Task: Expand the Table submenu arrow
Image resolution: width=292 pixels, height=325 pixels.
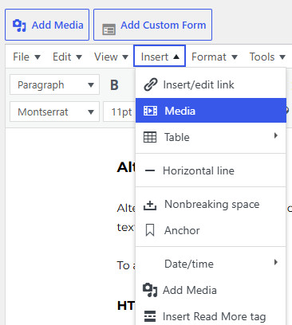Action: click(276, 135)
